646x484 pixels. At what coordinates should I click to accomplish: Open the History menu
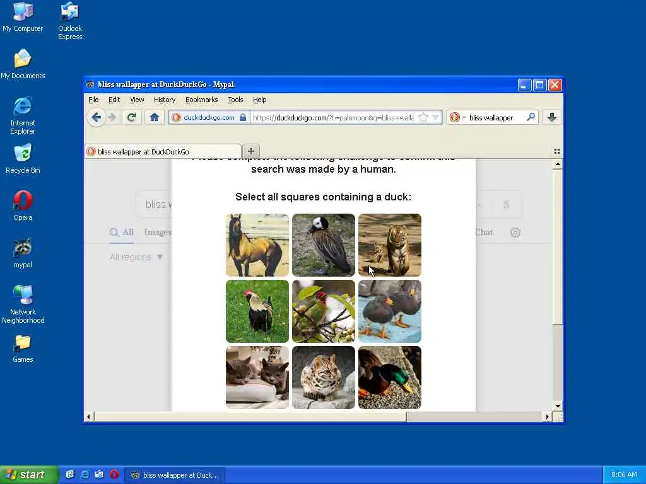tap(165, 100)
